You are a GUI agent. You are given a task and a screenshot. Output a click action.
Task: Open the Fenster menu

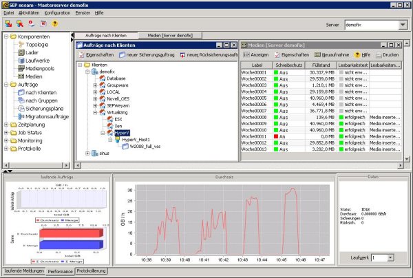pos(83,12)
